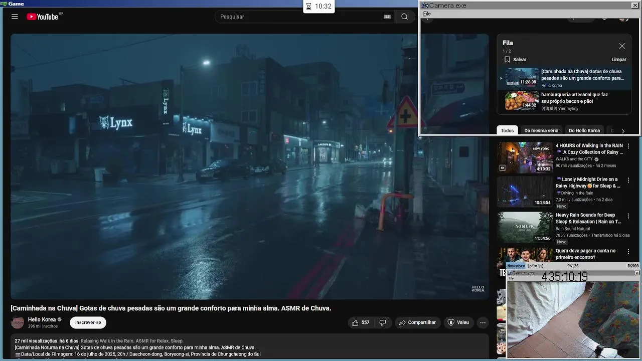
Task: Click the R$900 value
Action: click(633, 266)
